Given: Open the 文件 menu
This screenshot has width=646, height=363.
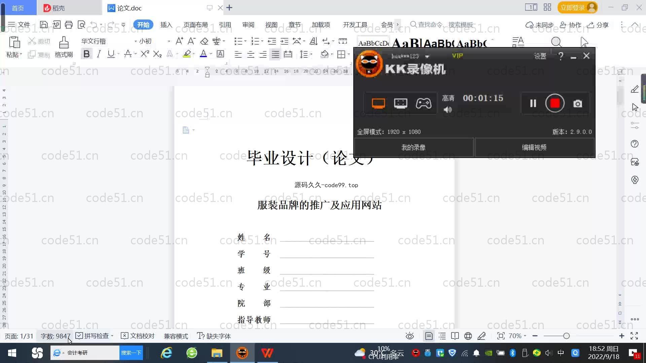Looking at the screenshot, I should click(x=19, y=25).
